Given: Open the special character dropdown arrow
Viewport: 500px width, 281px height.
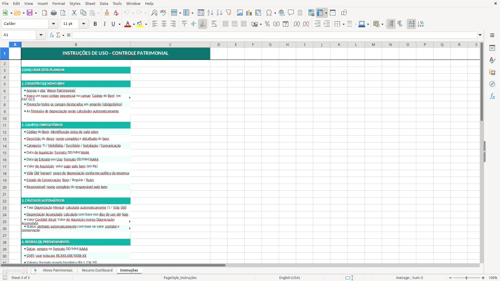Looking at the screenshot, I should point(275,13).
